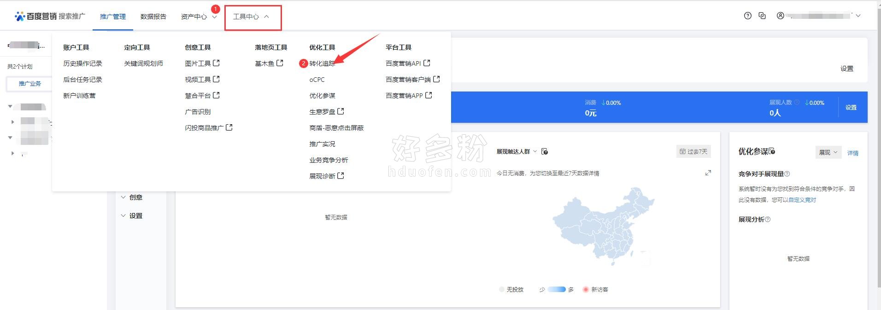Select the 推广业务 tab in left panel

pos(30,84)
